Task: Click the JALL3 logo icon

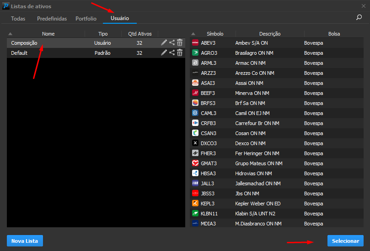Action: [195, 183]
